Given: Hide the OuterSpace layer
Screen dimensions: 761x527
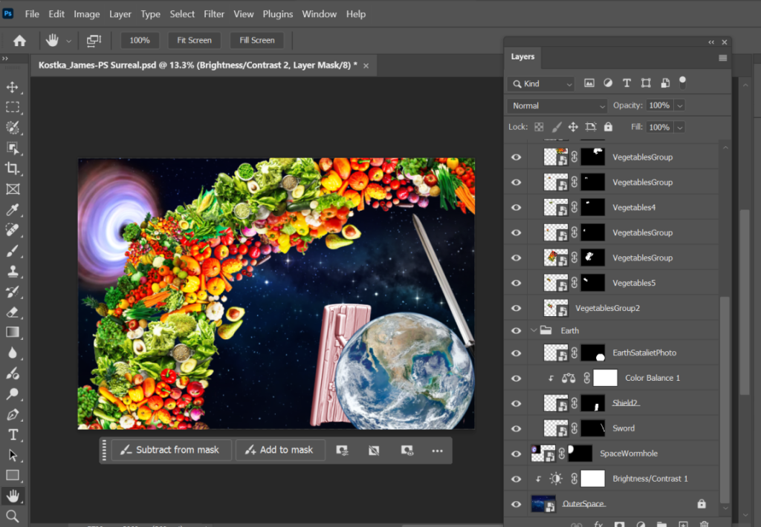Looking at the screenshot, I should pyautogui.click(x=516, y=504).
